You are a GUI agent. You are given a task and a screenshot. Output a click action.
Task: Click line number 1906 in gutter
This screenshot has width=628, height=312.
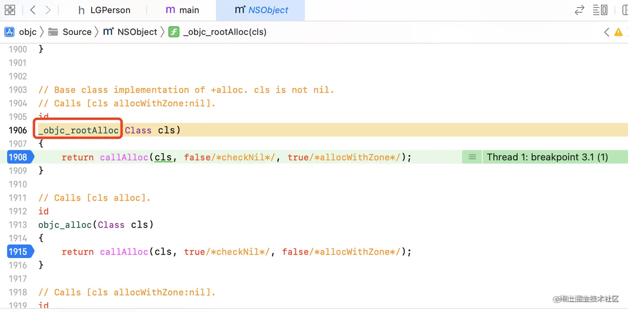pos(18,130)
